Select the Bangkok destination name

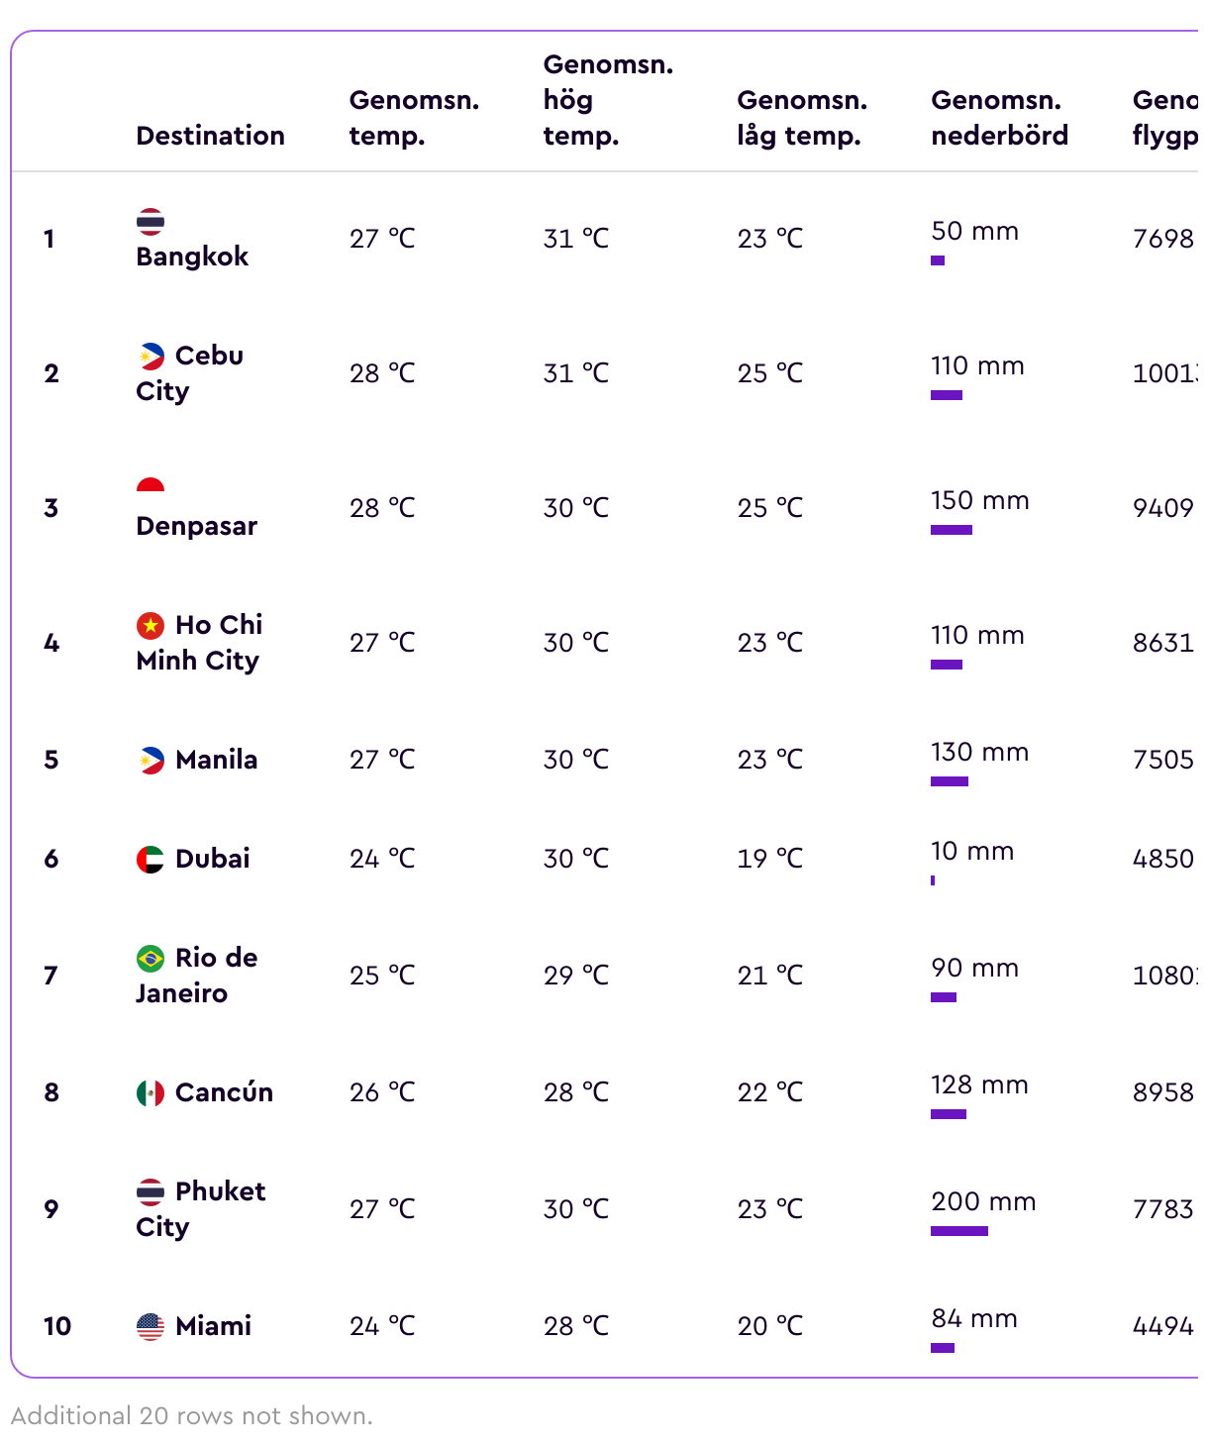click(192, 257)
